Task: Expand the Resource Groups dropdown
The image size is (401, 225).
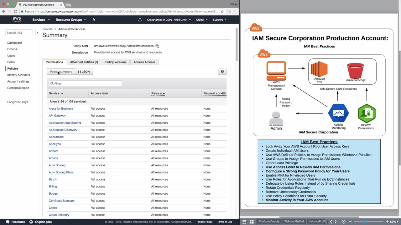Action: tap(71, 20)
